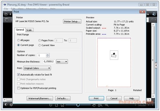Screen dimensions: 160x111
Task: Open the Measure menu
Action: click(x=31, y=9)
